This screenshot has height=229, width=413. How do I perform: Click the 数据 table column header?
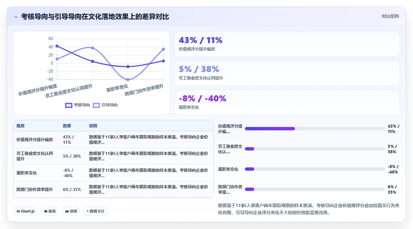(67, 126)
